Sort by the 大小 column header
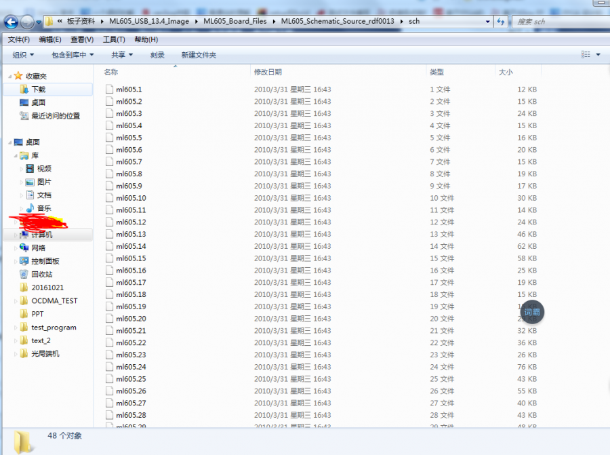 coord(506,73)
